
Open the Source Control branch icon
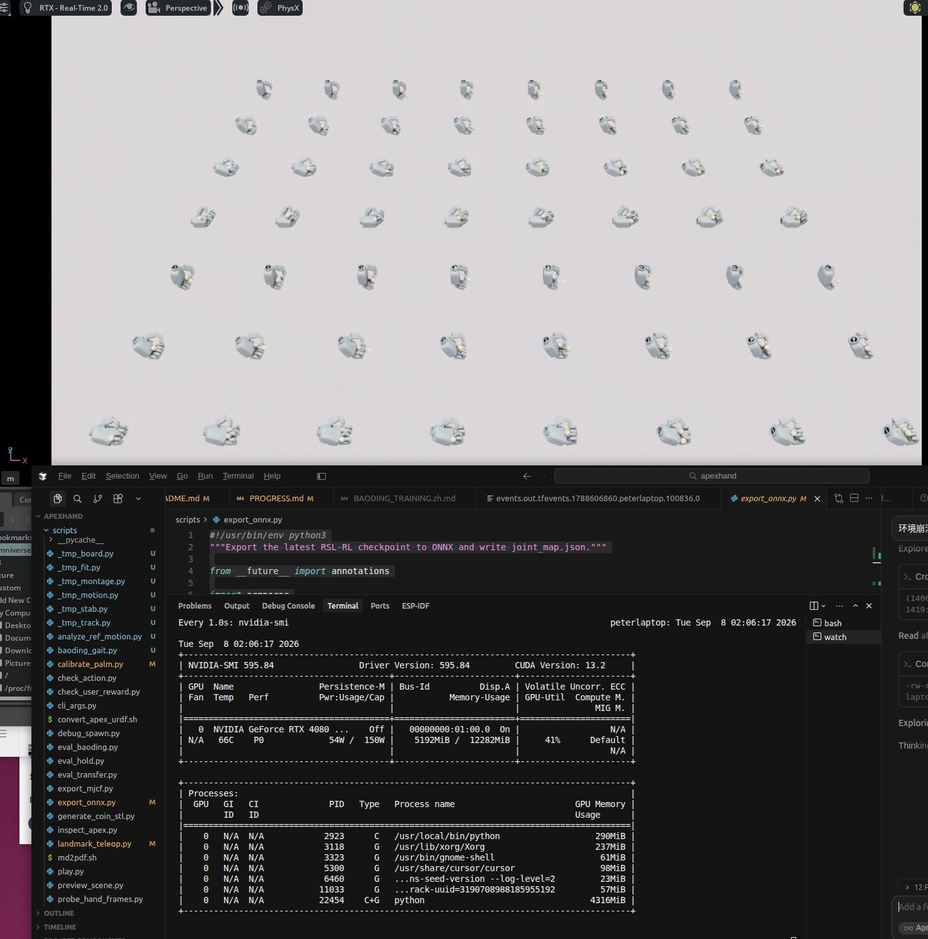97,499
